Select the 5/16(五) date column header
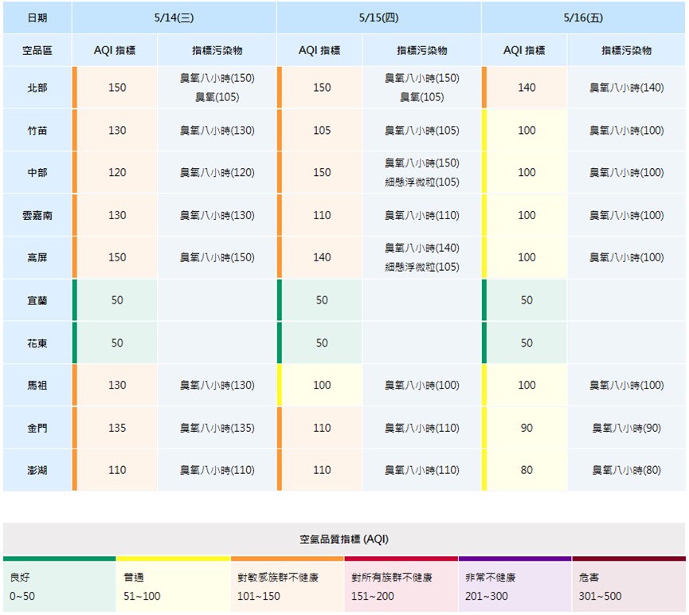 [583, 18]
